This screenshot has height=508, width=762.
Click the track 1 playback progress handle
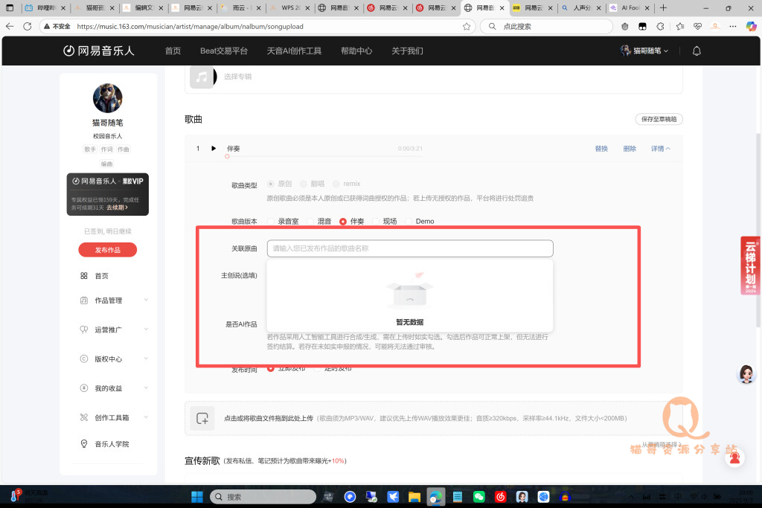(x=227, y=156)
